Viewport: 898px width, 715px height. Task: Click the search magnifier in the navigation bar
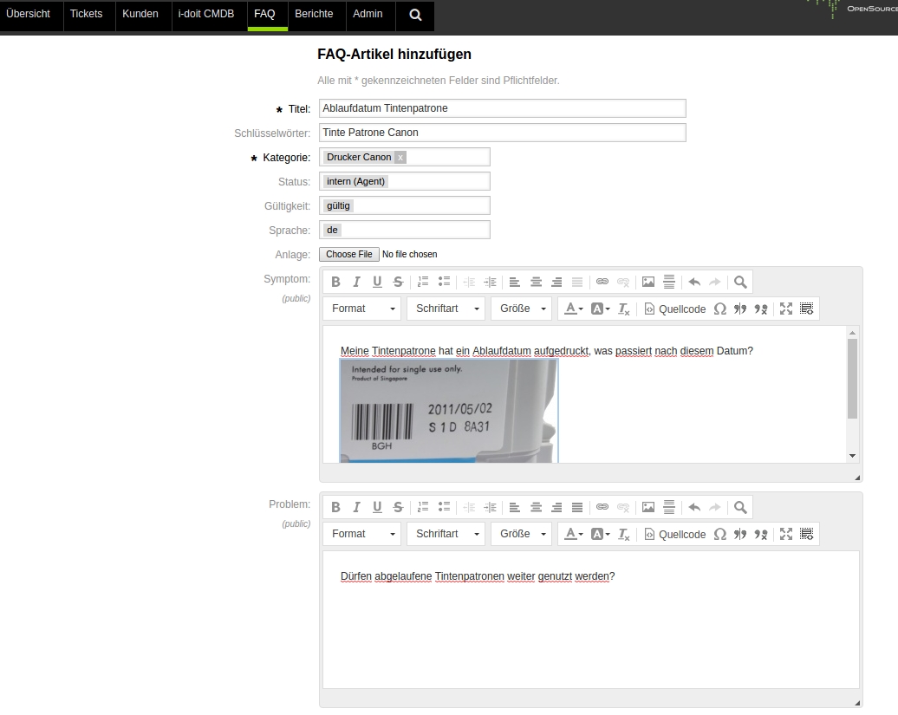[x=415, y=15]
